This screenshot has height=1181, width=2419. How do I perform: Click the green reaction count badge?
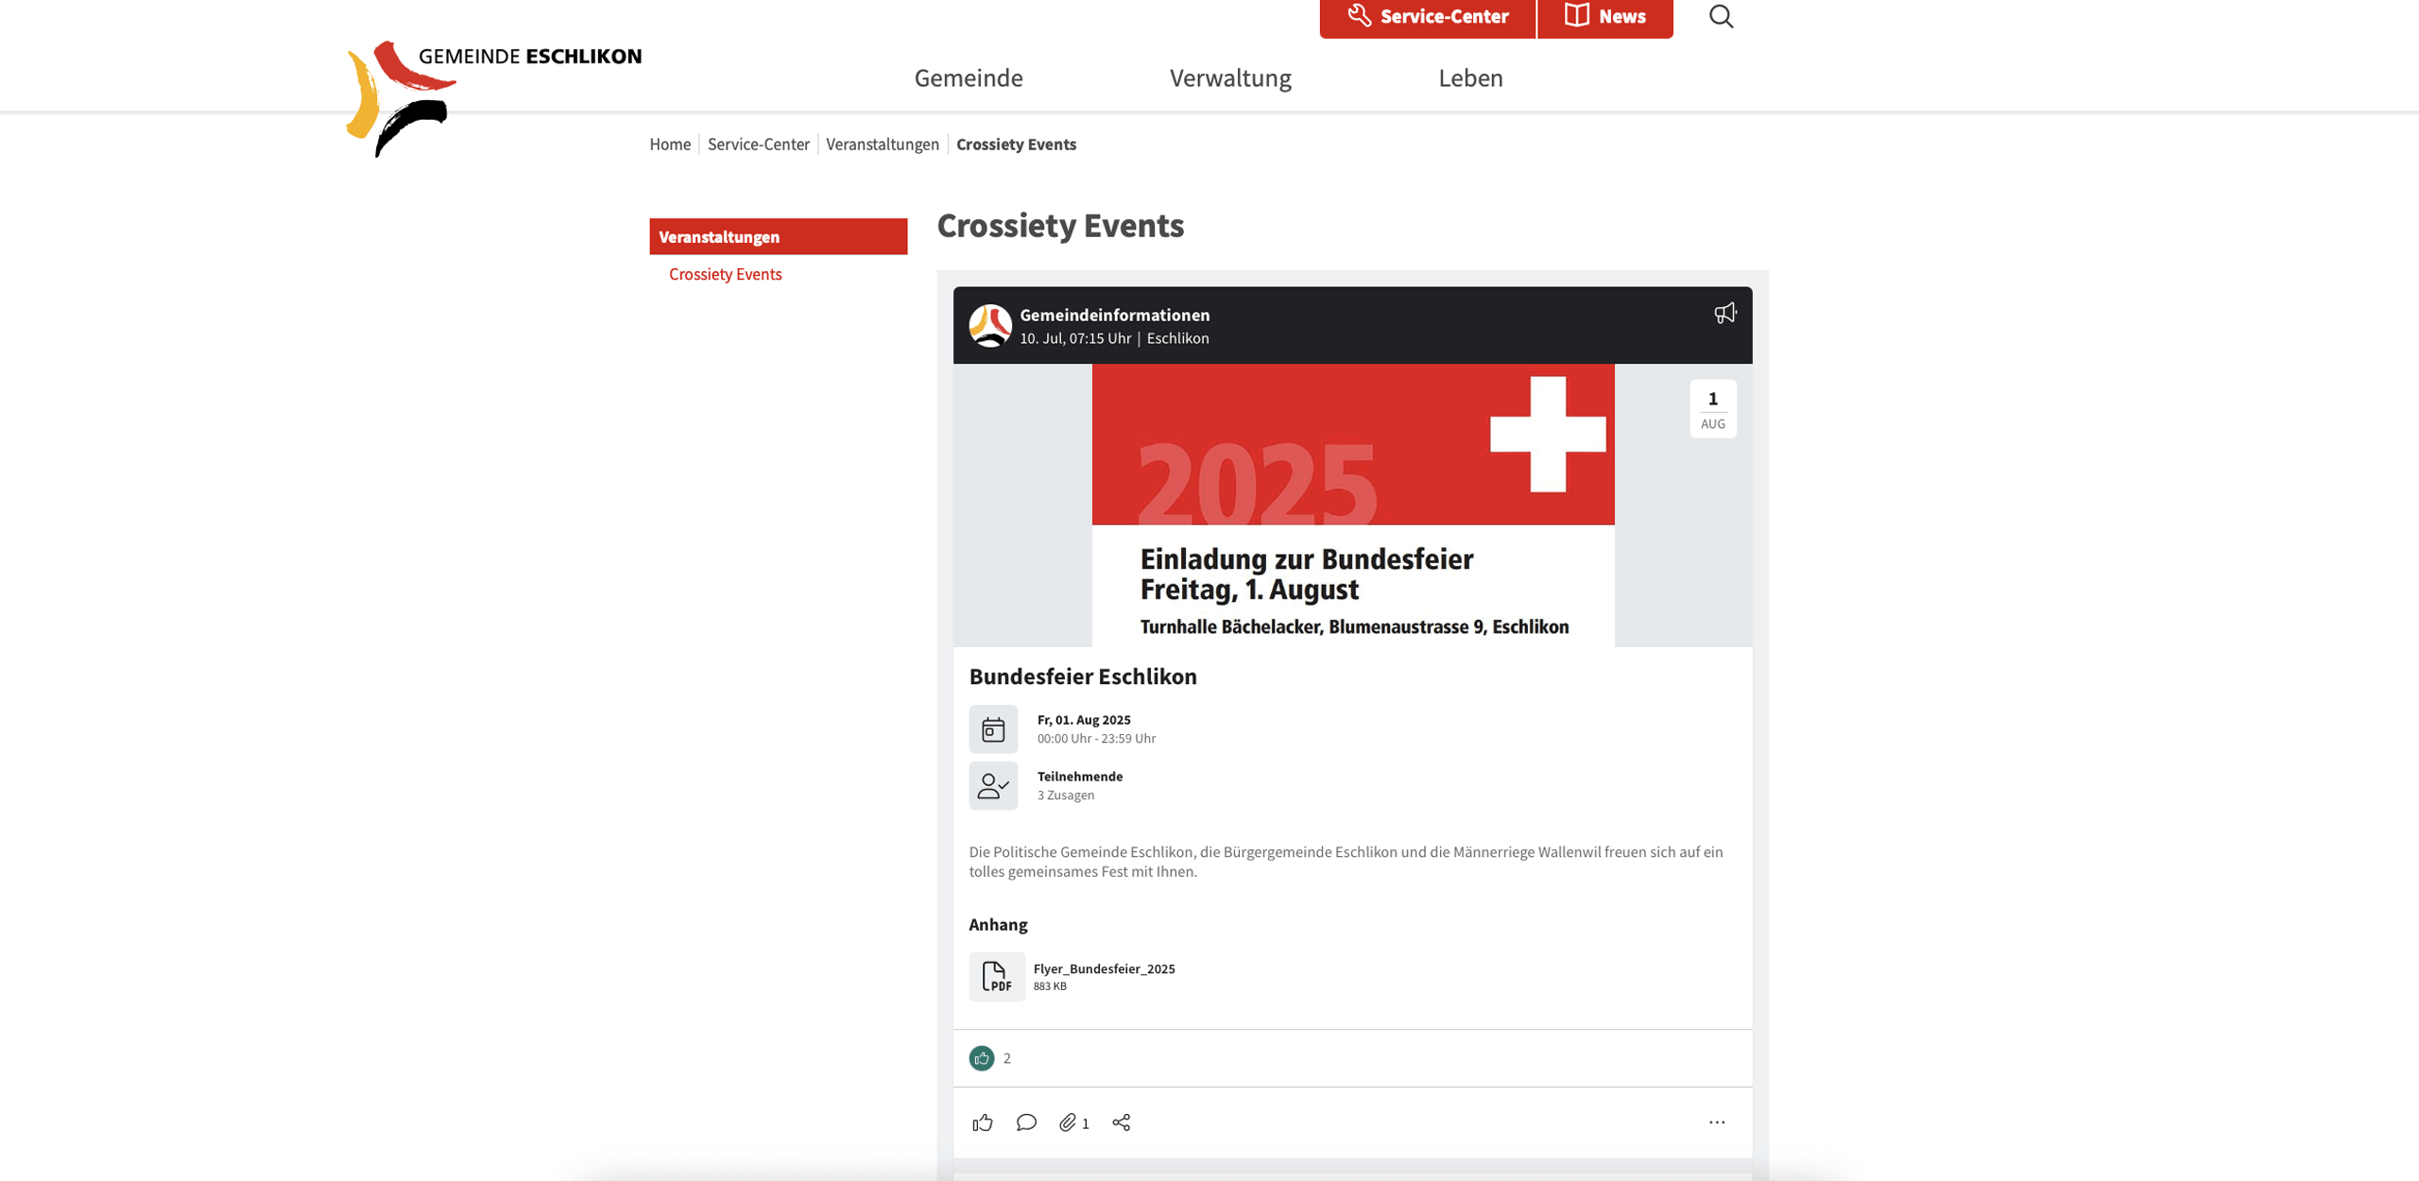point(982,1058)
